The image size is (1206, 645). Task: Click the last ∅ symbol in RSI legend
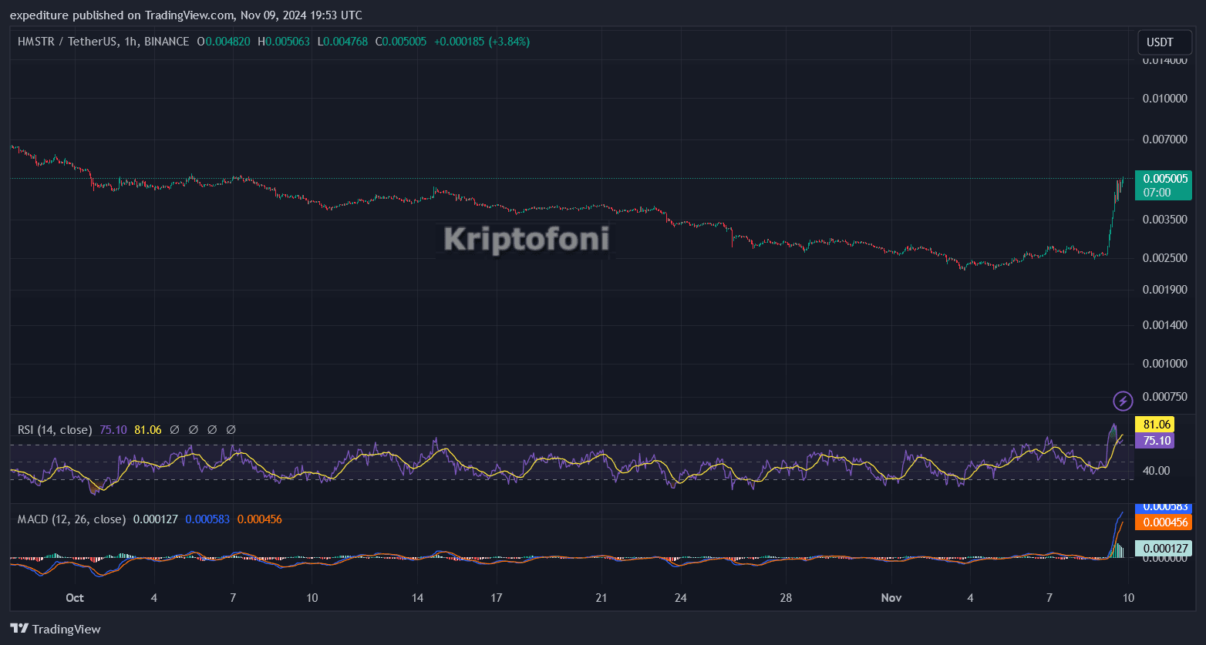coord(231,430)
